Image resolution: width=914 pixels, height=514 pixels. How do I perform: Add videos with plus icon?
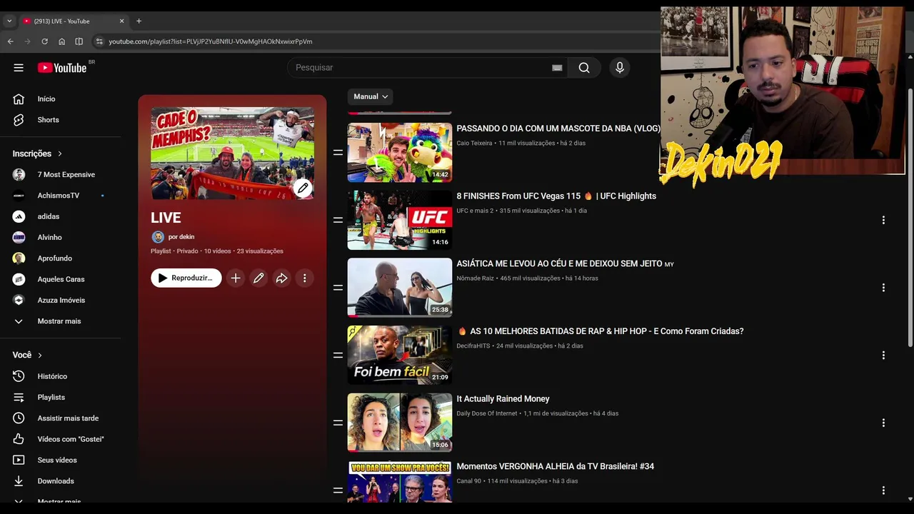(236, 278)
